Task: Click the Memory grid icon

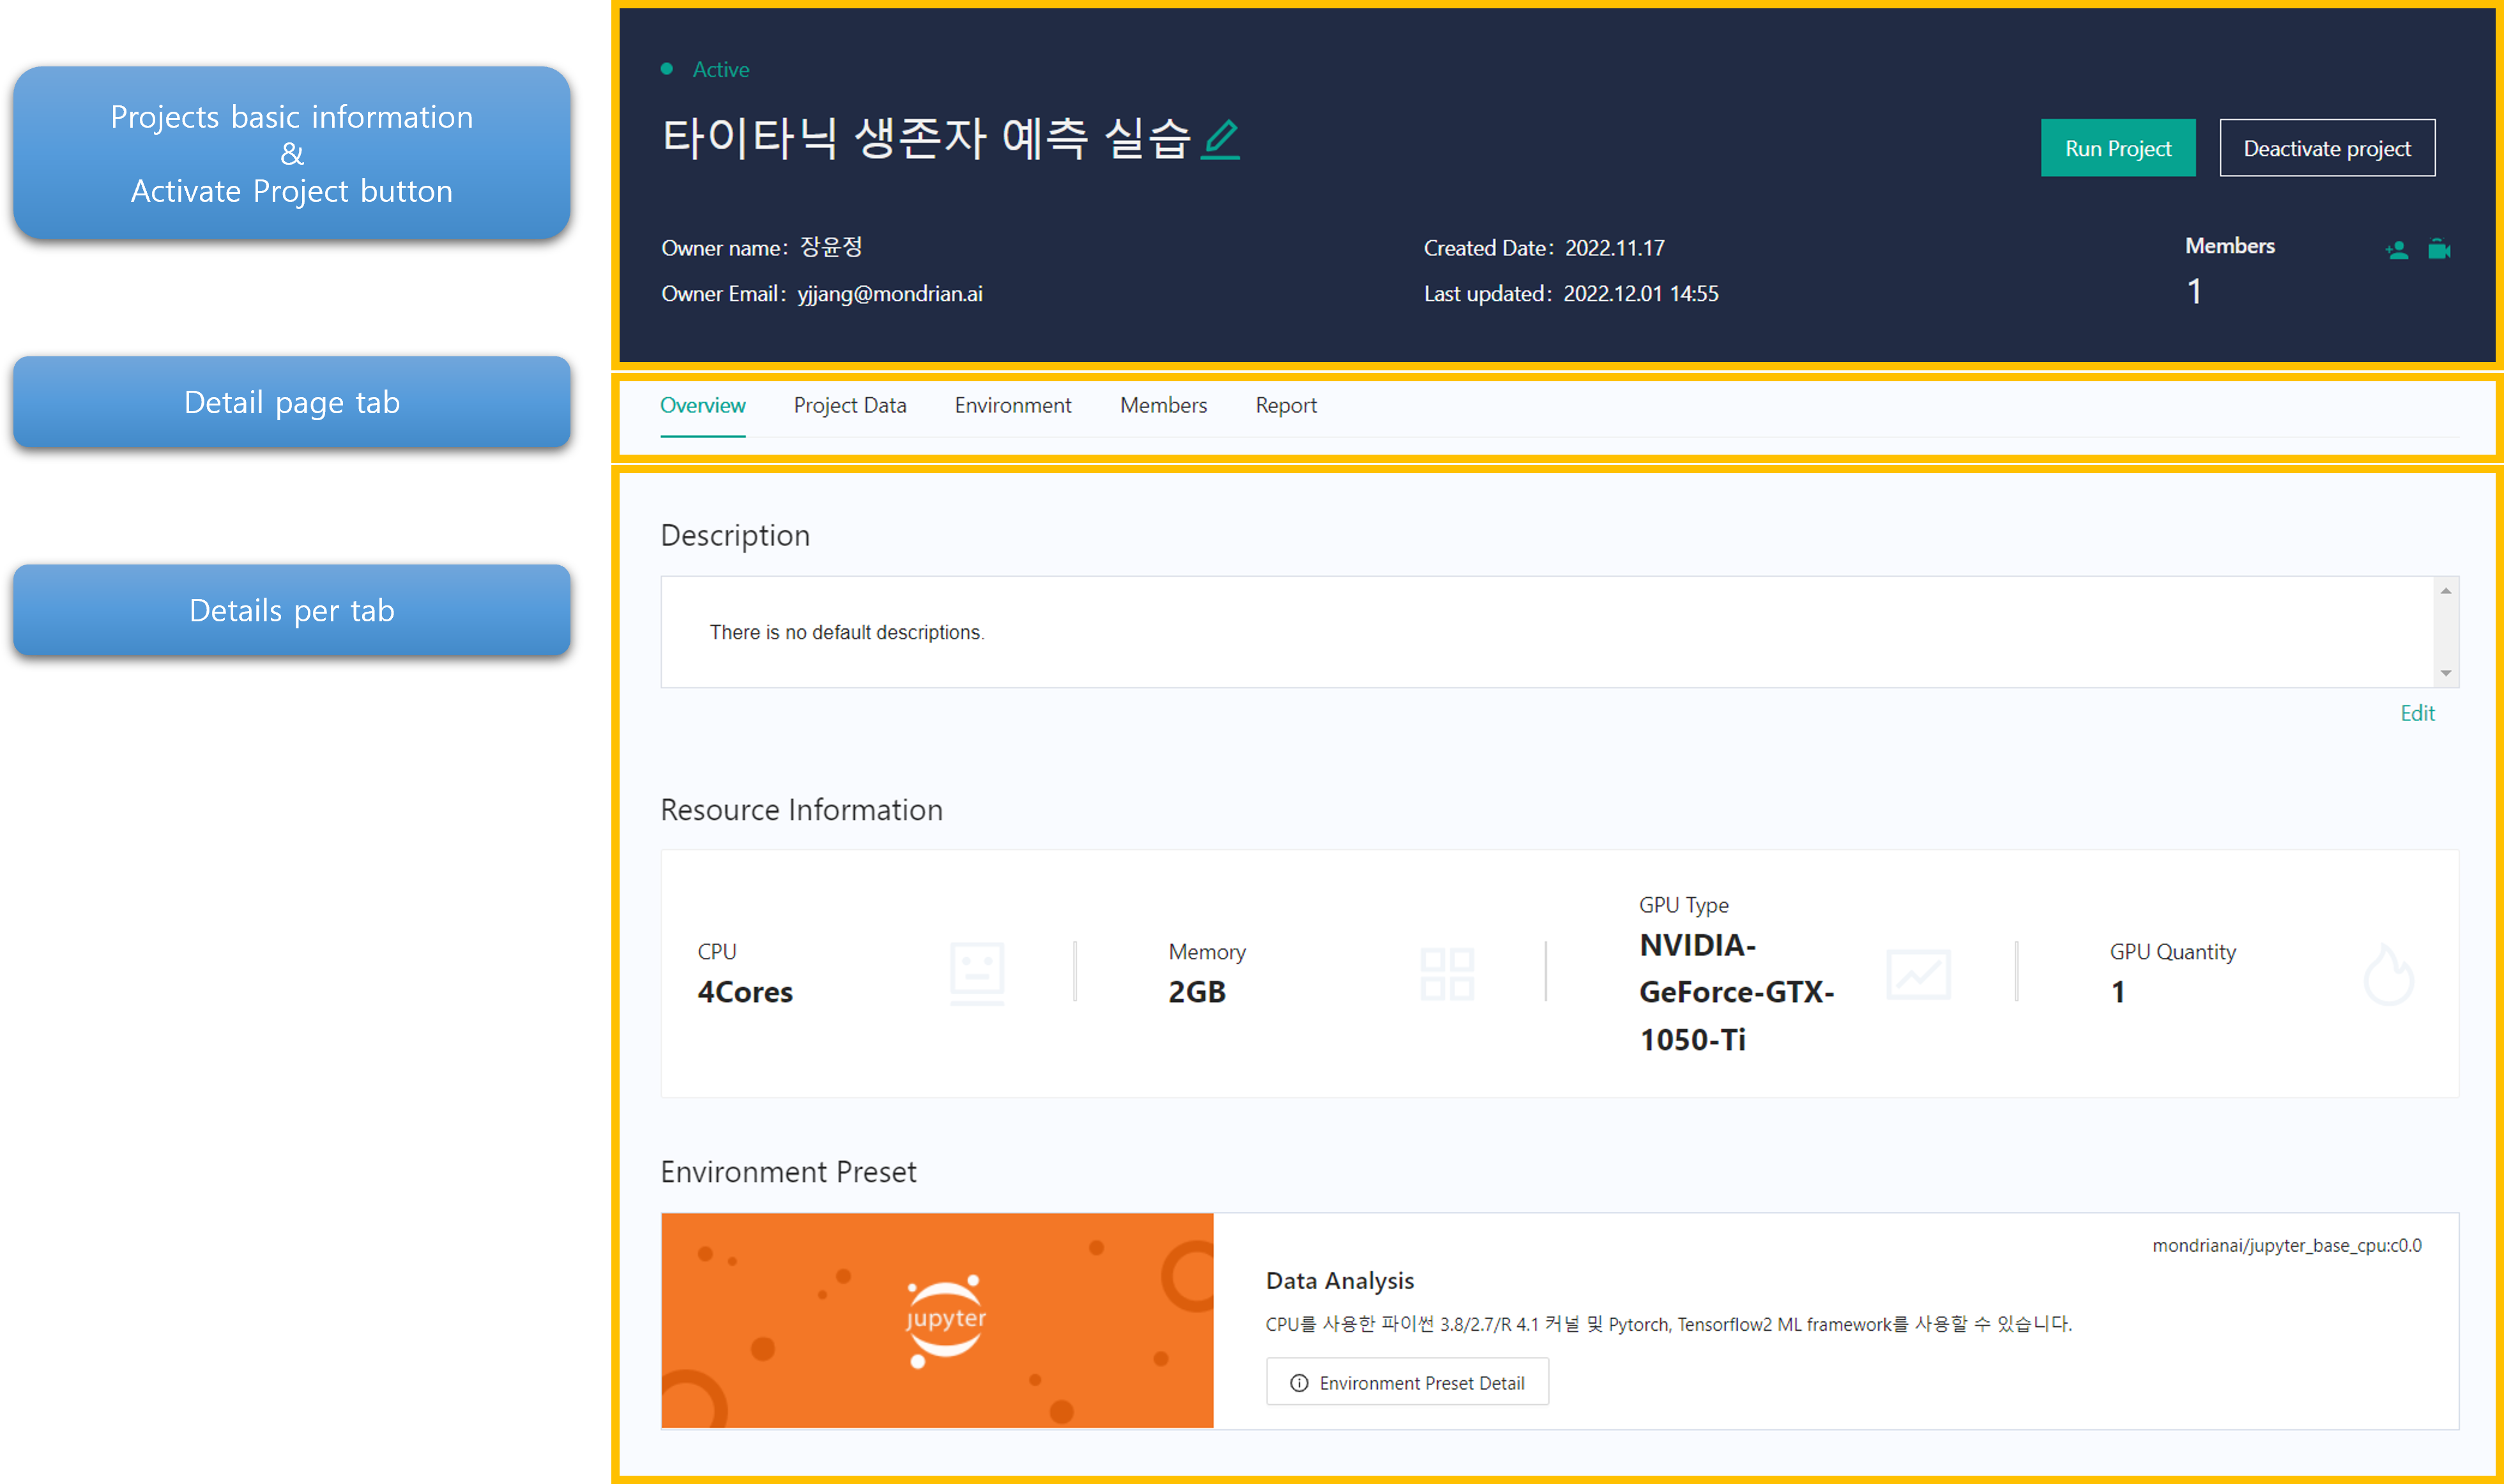Action: (1447, 973)
